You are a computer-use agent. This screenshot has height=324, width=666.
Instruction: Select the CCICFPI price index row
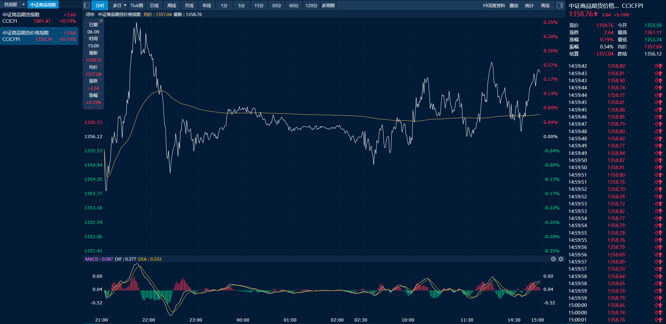click(x=39, y=36)
